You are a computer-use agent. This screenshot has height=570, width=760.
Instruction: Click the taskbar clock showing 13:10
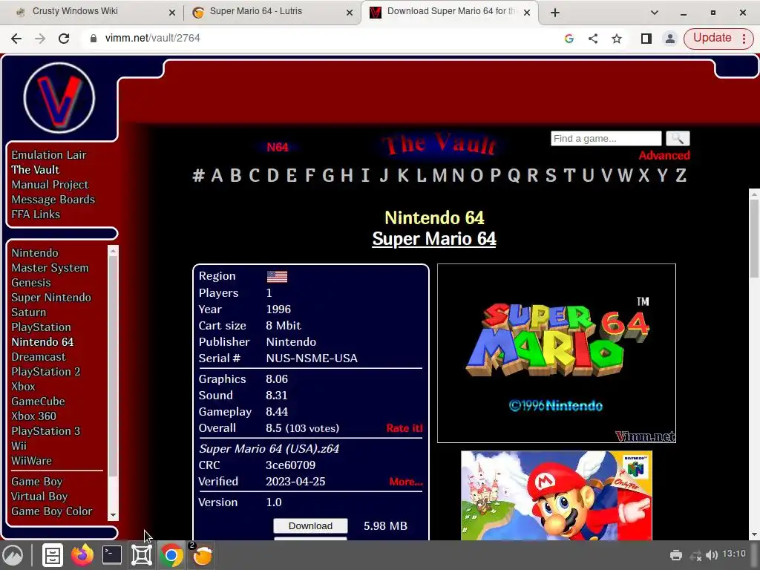point(734,554)
